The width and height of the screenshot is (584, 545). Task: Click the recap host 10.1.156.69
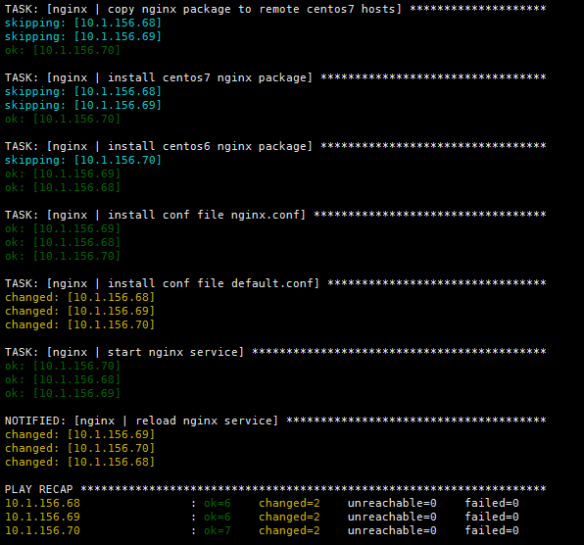coord(42,517)
